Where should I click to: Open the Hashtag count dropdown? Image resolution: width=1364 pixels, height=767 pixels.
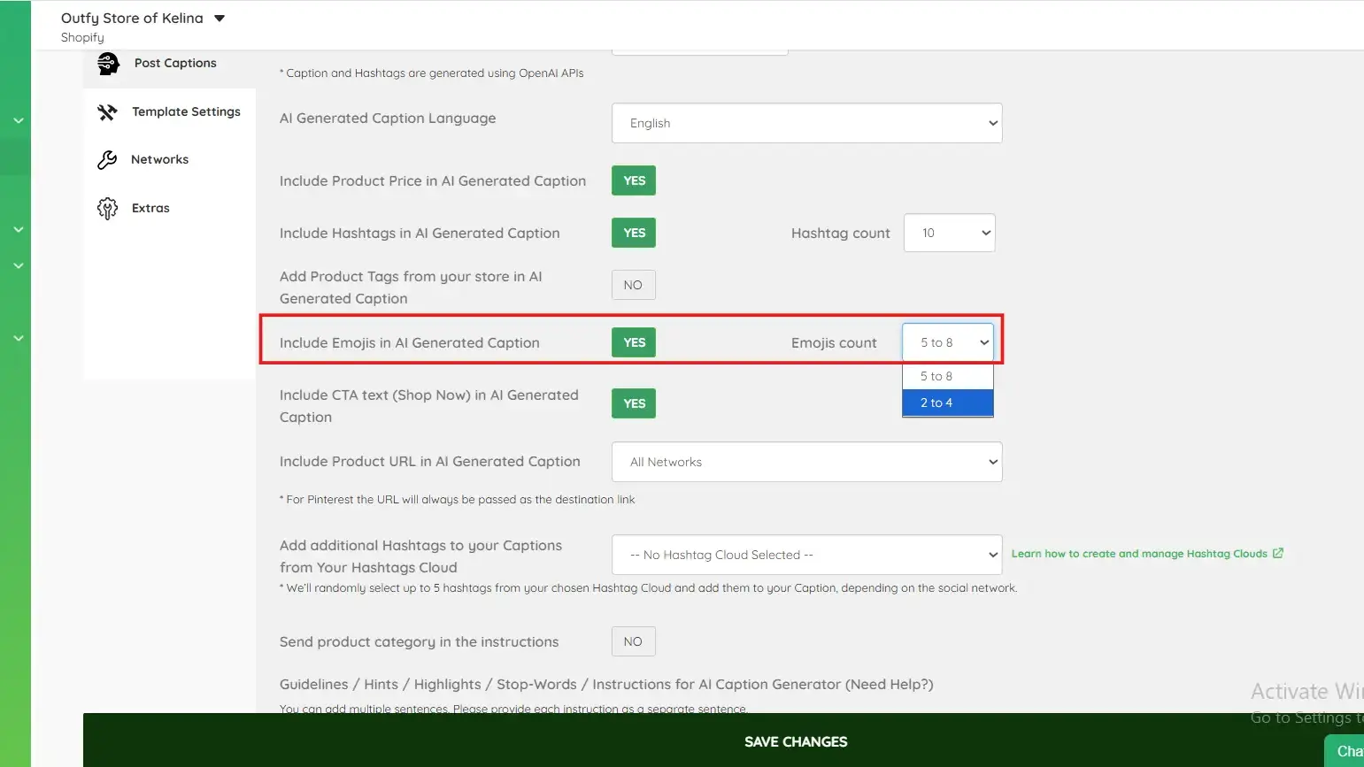[950, 233]
